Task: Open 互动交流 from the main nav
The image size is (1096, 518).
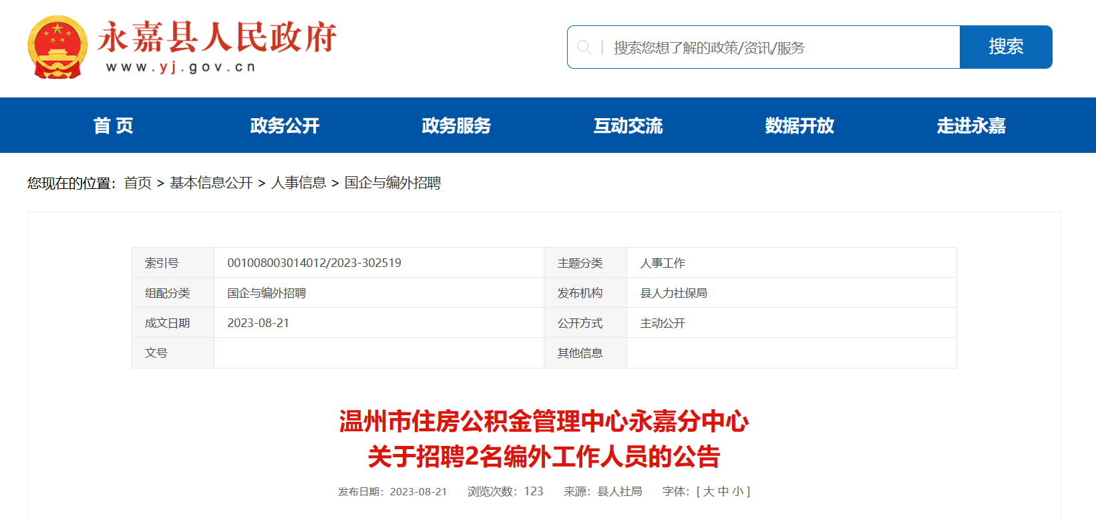Action: pyautogui.click(x=628, y=125)
